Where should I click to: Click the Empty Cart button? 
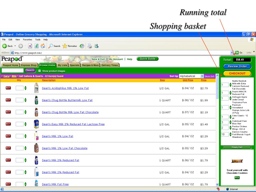pyautogui.click(x=237, y=147)
